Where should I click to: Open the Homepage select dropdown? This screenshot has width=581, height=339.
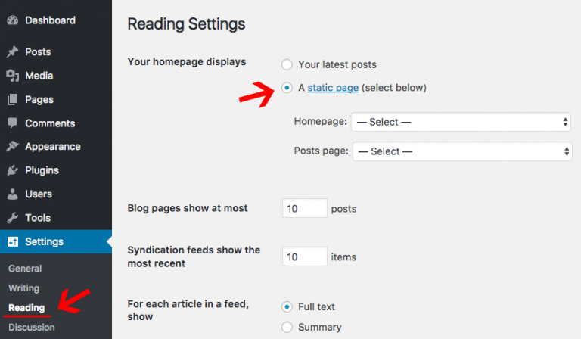tap(461, 122)
